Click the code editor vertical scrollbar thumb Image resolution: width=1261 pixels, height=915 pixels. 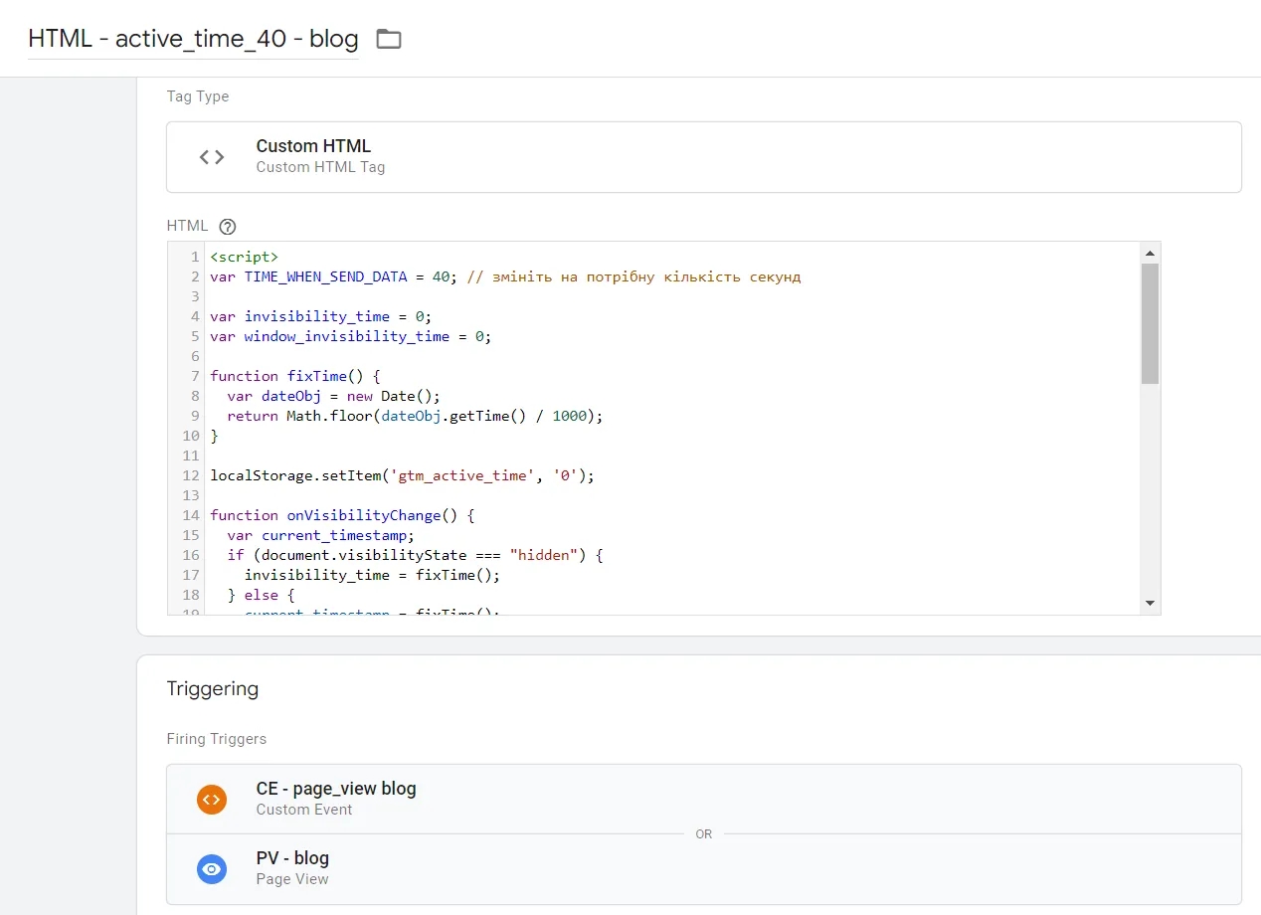(x=1150, y=323)
